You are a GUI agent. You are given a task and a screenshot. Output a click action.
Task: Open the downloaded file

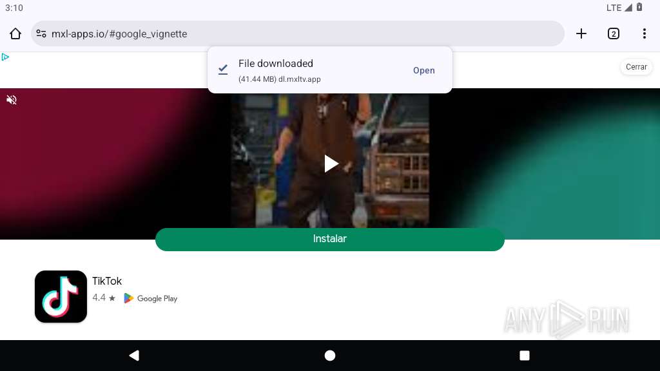pyautogui.click(x=424, y=70)
